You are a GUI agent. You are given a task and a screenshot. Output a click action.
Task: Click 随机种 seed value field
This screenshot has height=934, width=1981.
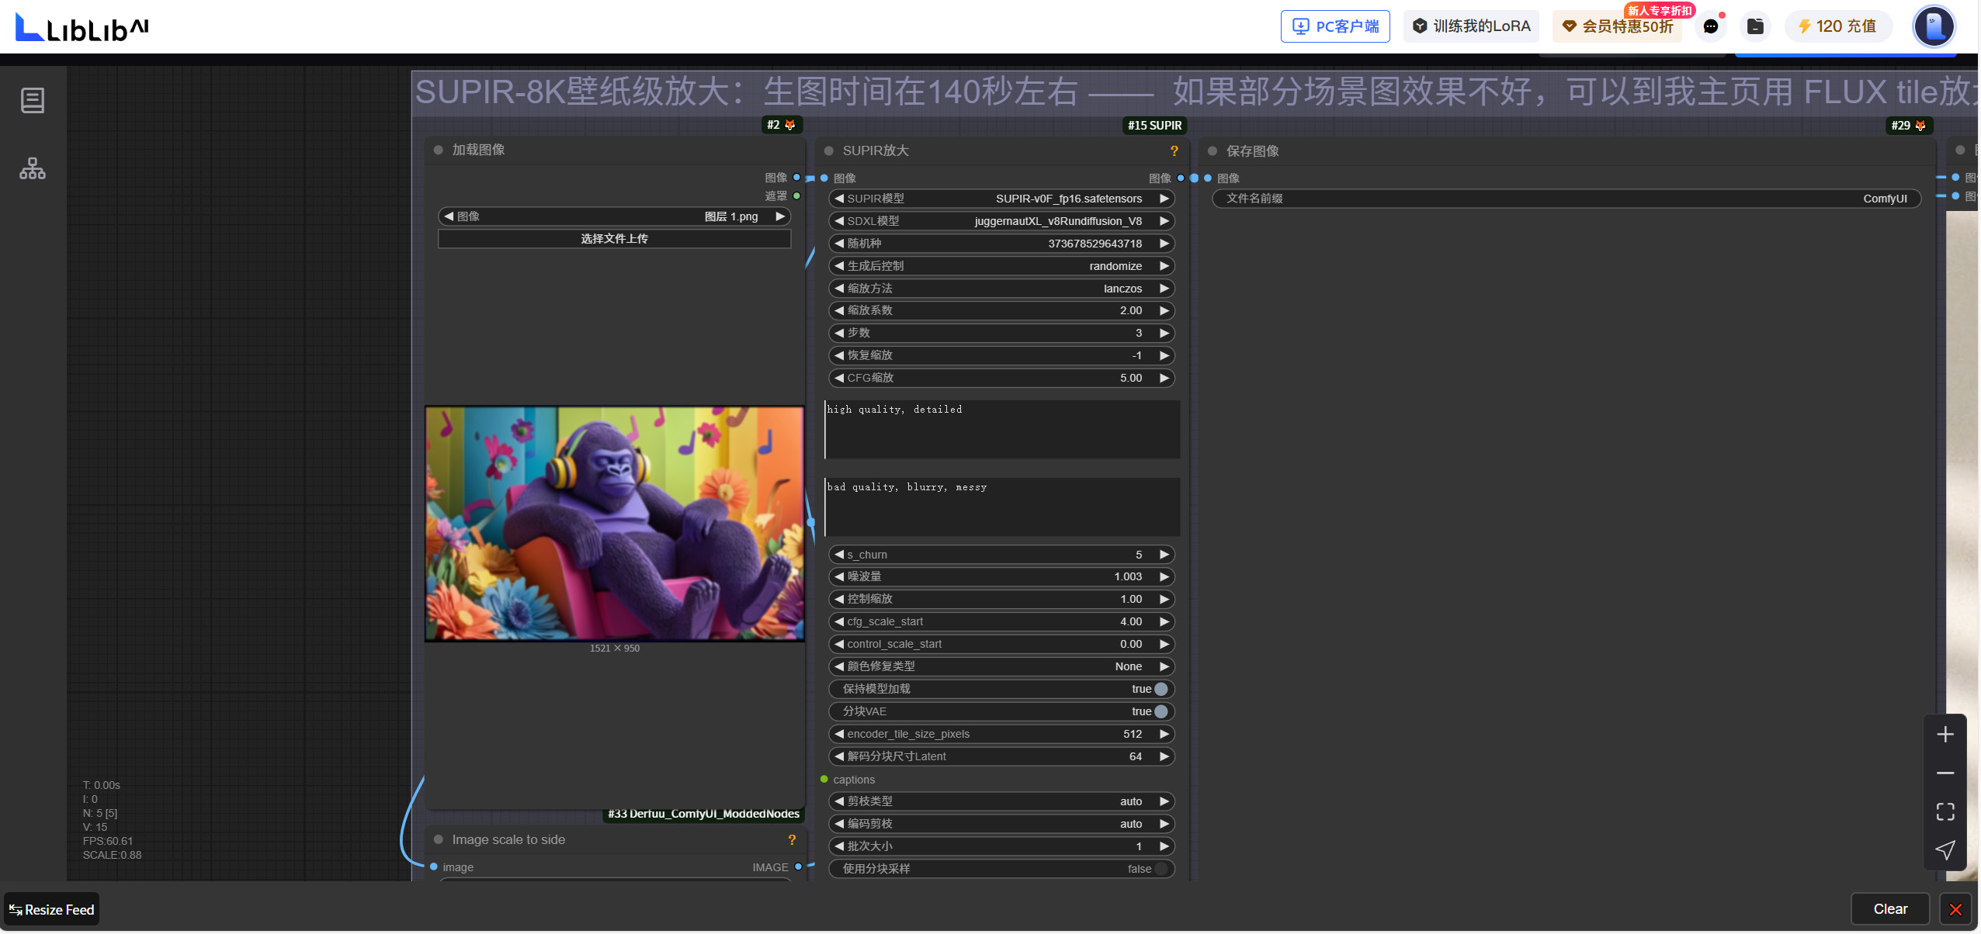click(1001, 244)
